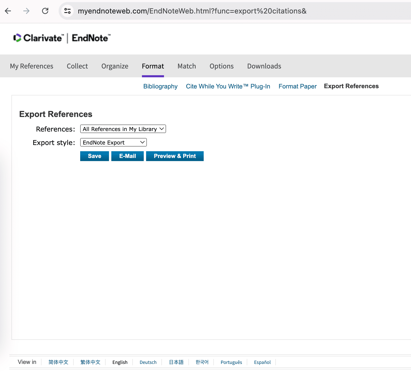
Task: Expand the Export style dropdown
Action: click(113, 142)
